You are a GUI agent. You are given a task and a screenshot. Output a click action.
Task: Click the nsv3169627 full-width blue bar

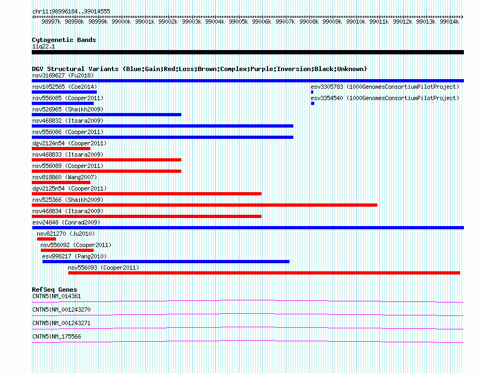pyautogui.click(x=248, y=81)
